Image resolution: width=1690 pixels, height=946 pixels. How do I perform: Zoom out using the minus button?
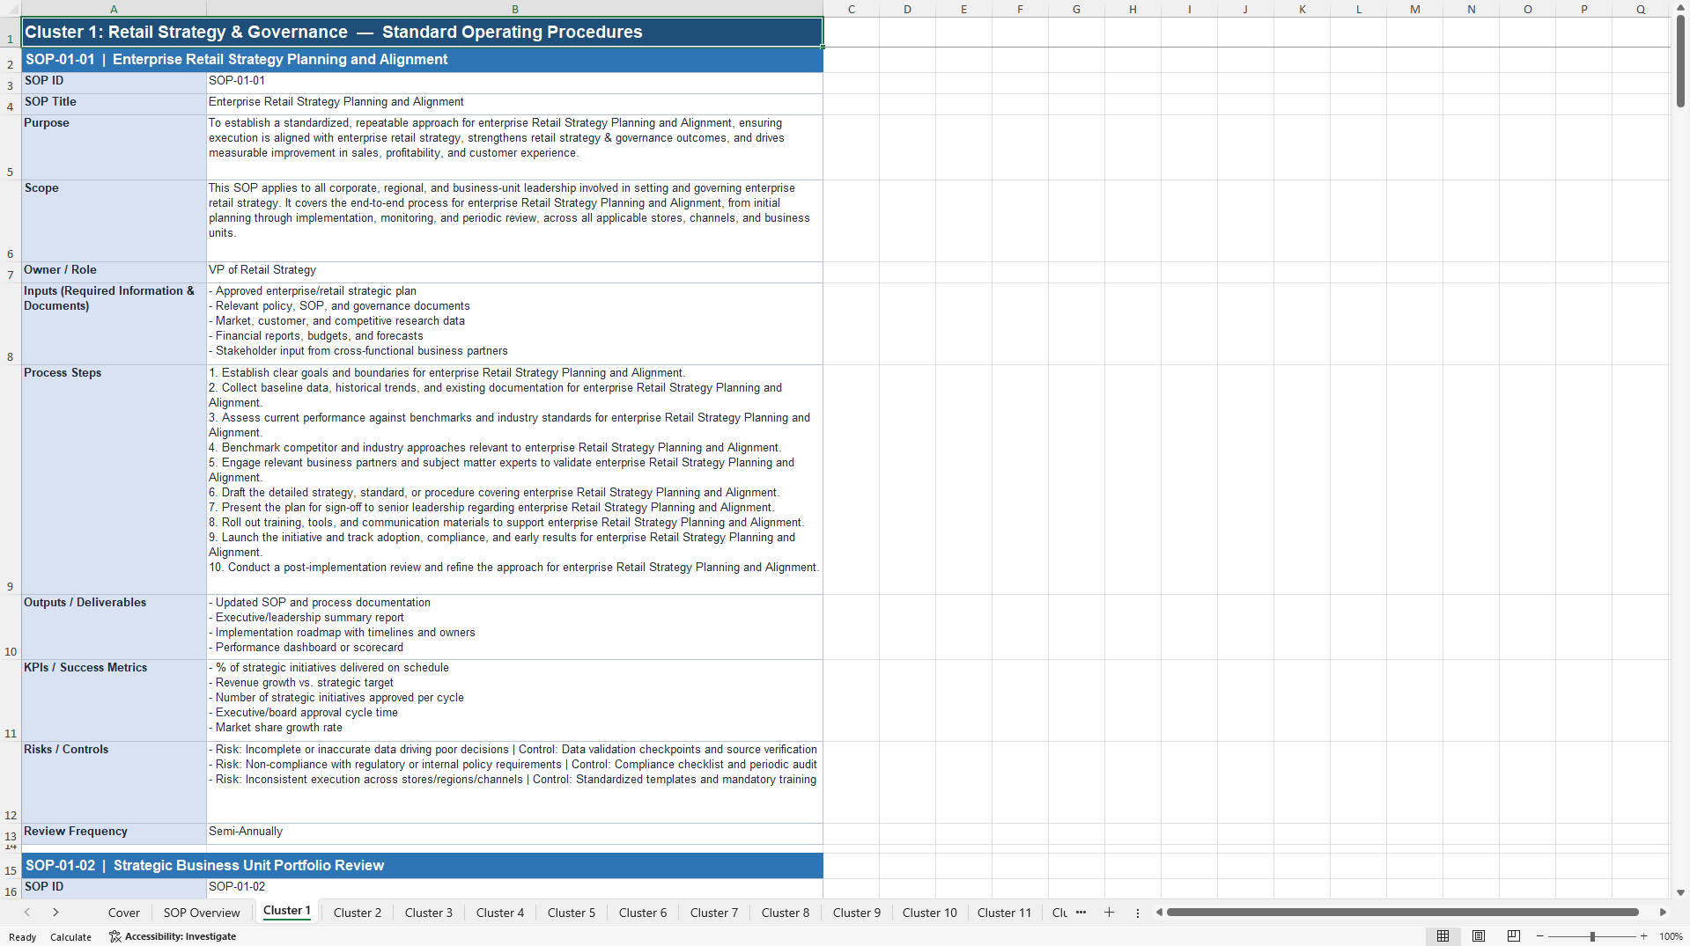click(x=1540, y=936)
